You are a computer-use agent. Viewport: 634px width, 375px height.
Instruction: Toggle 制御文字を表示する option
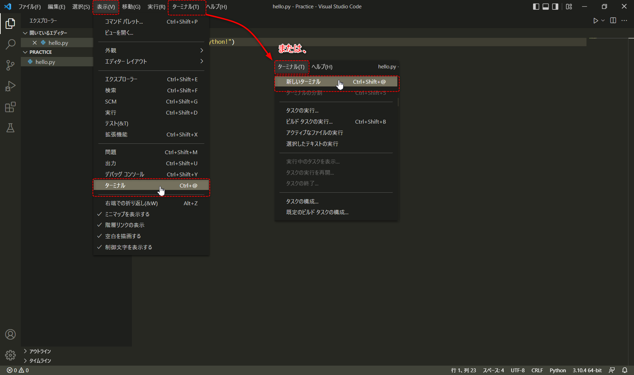(x=151, y=247)
